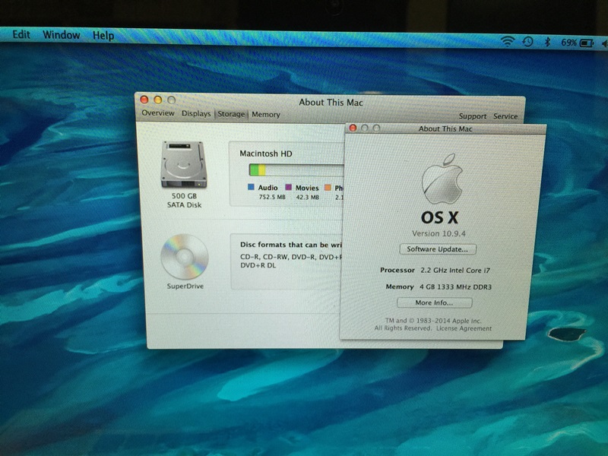Click the Movies 42.3 MB value
Screen dimensions: 608x456
308,197
